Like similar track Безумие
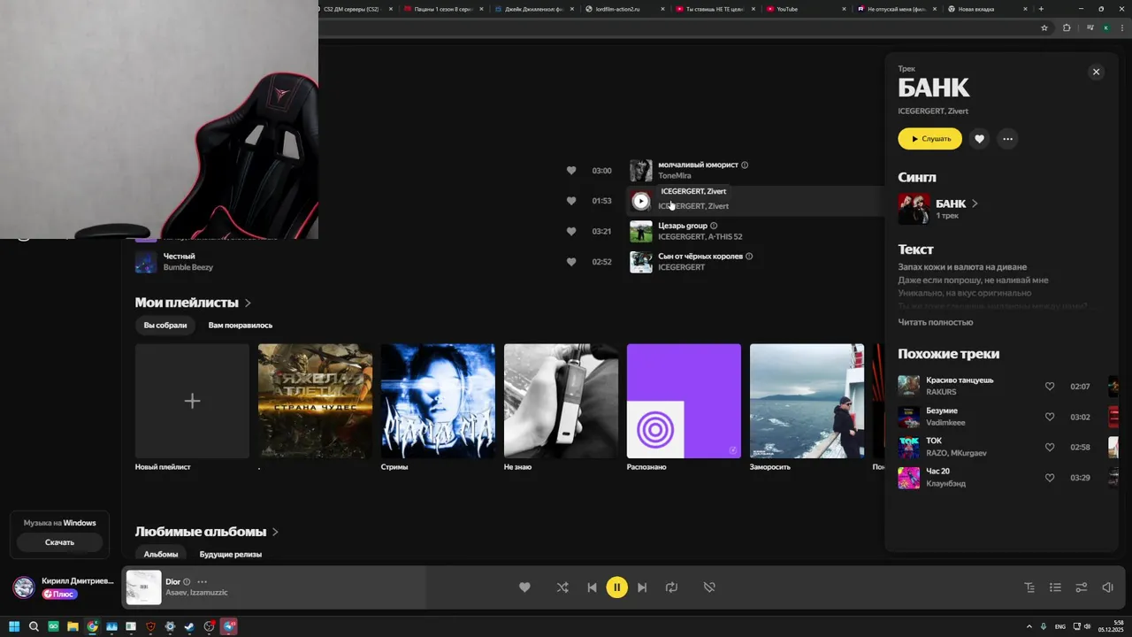This screenshot has height=637, width=1132. point(1050,417)
